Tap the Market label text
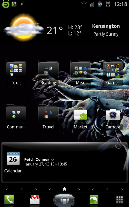Viewport: 129px width, 207px height. coord(80,127)
